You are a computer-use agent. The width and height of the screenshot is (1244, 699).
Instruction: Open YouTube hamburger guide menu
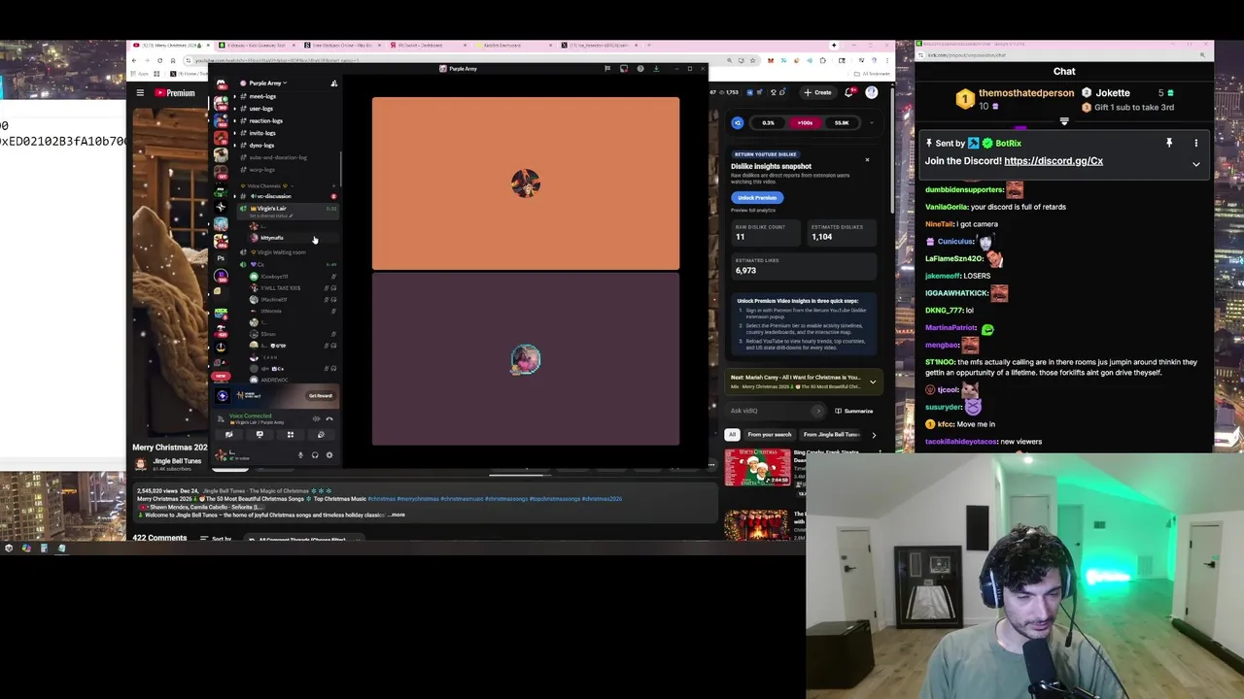140,93
